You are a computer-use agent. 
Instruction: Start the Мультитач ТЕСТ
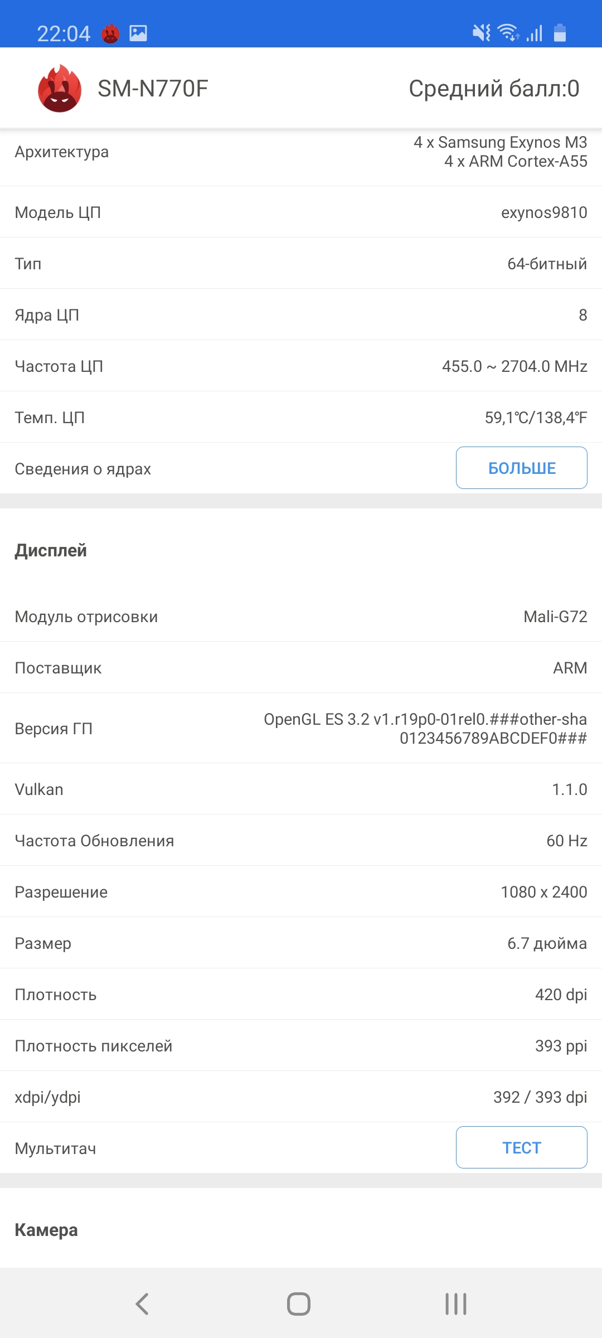pyautogui.click(x=521, y=1147)
